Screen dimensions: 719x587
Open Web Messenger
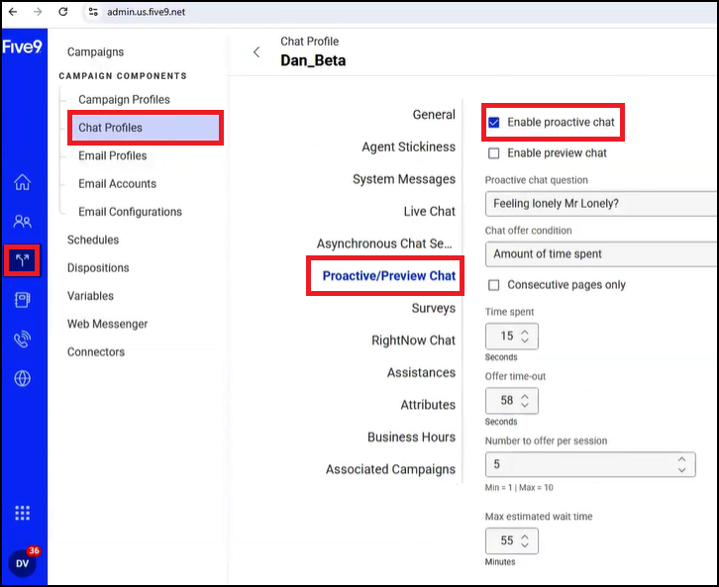[x=107, y=324]
